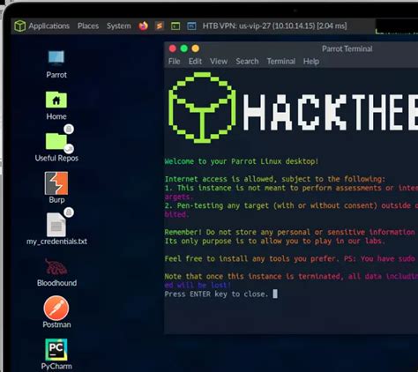The width and height of the screenshot is (418, 372).
Task: Open the Terminal menu in Parrot Terminal
Action: 281,62
